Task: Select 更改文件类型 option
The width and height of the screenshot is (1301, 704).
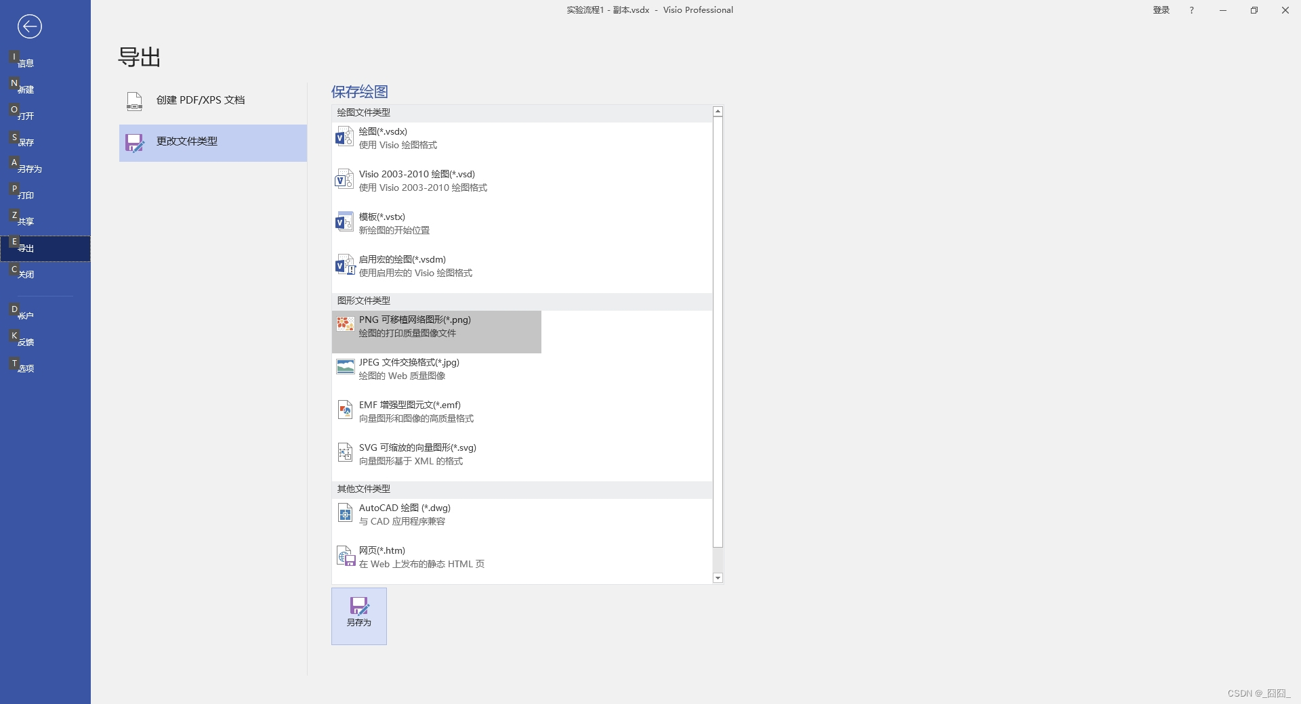Action: [213, 143]
